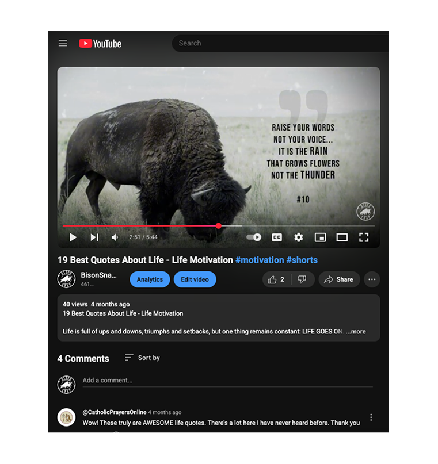Image resolution: width=438 pixels, height=464 pixels.
Task: Click the YouTube logo
Action: click(x=100, y=43)
